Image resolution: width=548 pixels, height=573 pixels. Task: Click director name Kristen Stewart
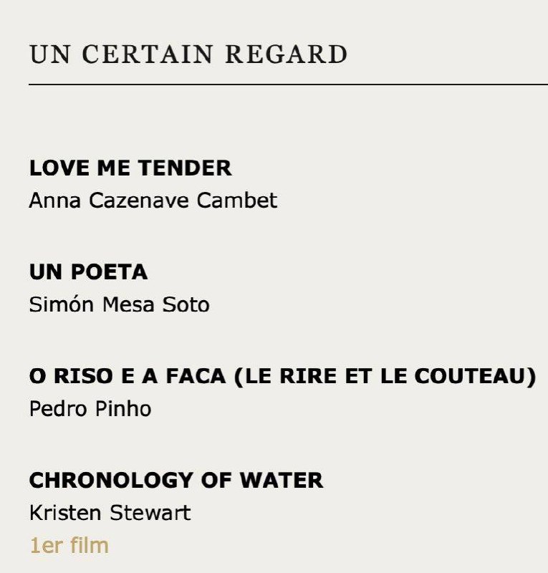coord(110,512)
